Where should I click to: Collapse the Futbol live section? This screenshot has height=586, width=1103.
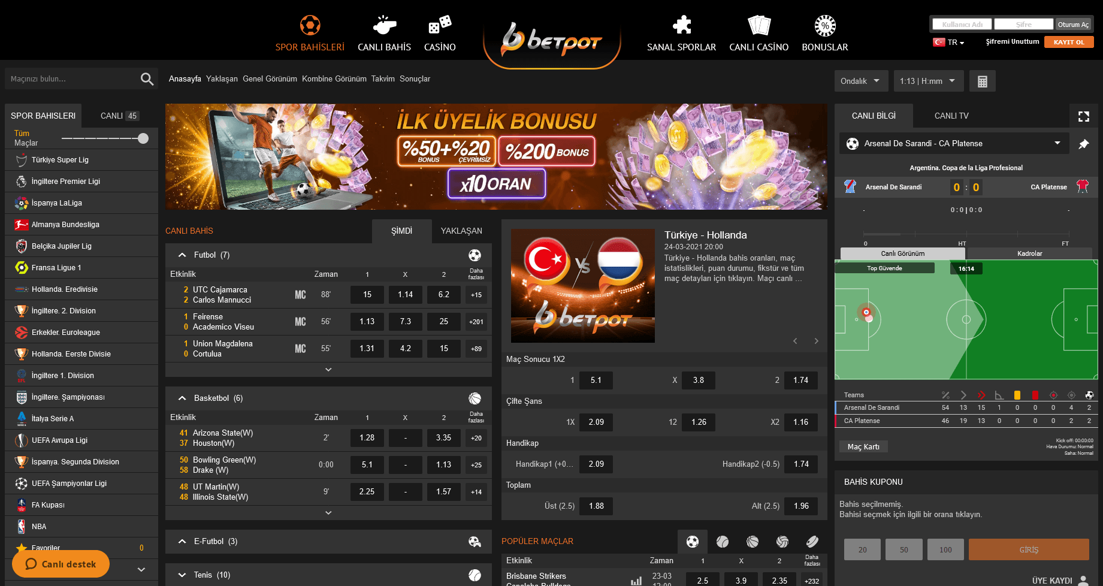click(x=182, y=255)
